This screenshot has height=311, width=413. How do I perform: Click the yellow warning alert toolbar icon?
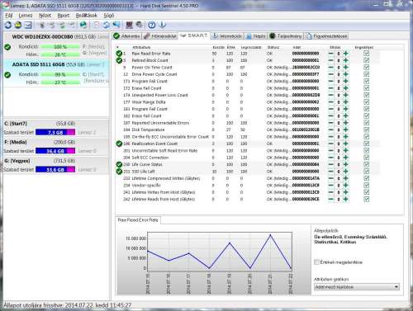18,25
